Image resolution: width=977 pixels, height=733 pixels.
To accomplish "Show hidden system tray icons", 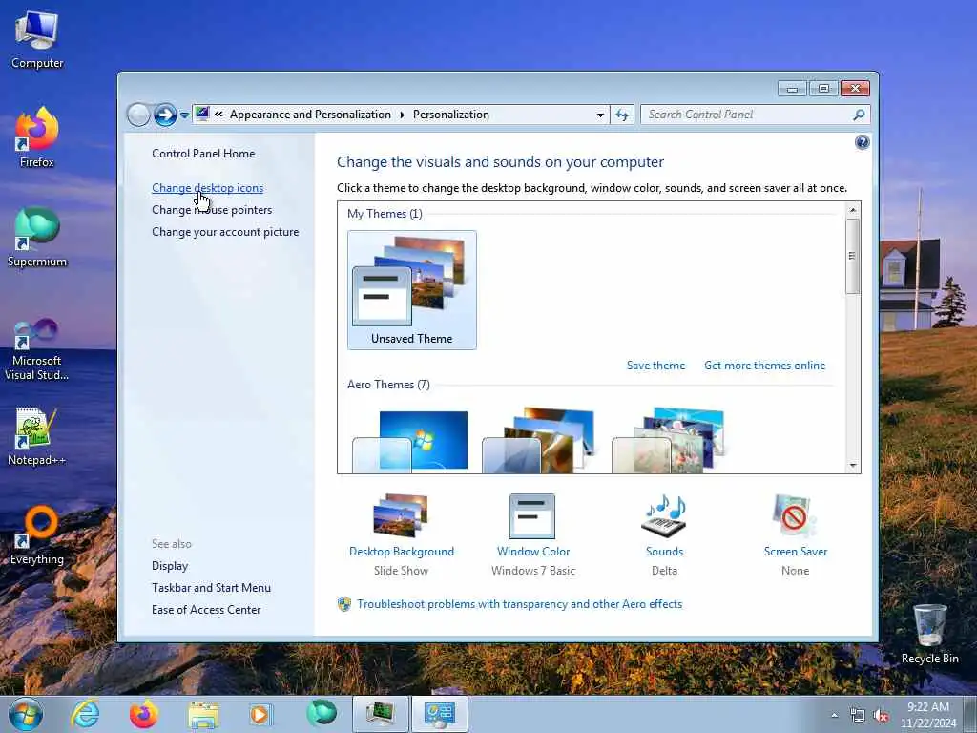I will click(834, 715).
